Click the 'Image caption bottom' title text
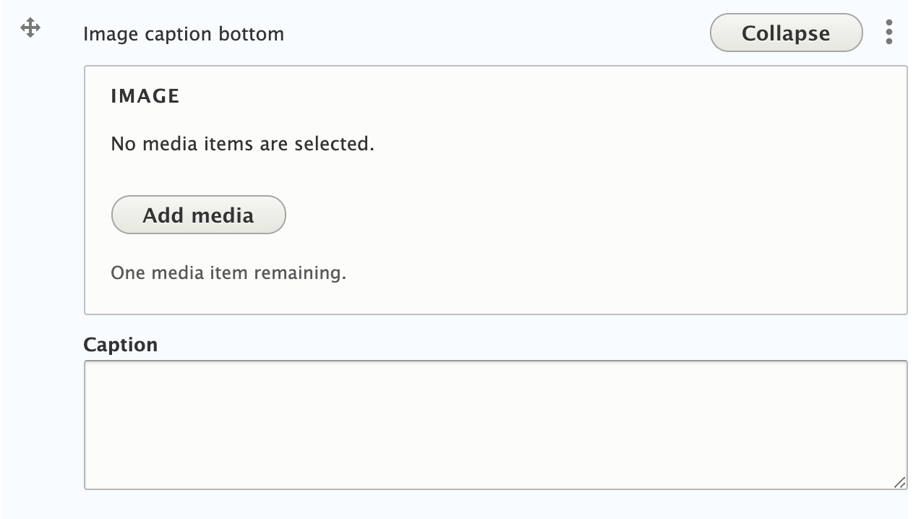921x519 pixels. (x=184, y=34)
